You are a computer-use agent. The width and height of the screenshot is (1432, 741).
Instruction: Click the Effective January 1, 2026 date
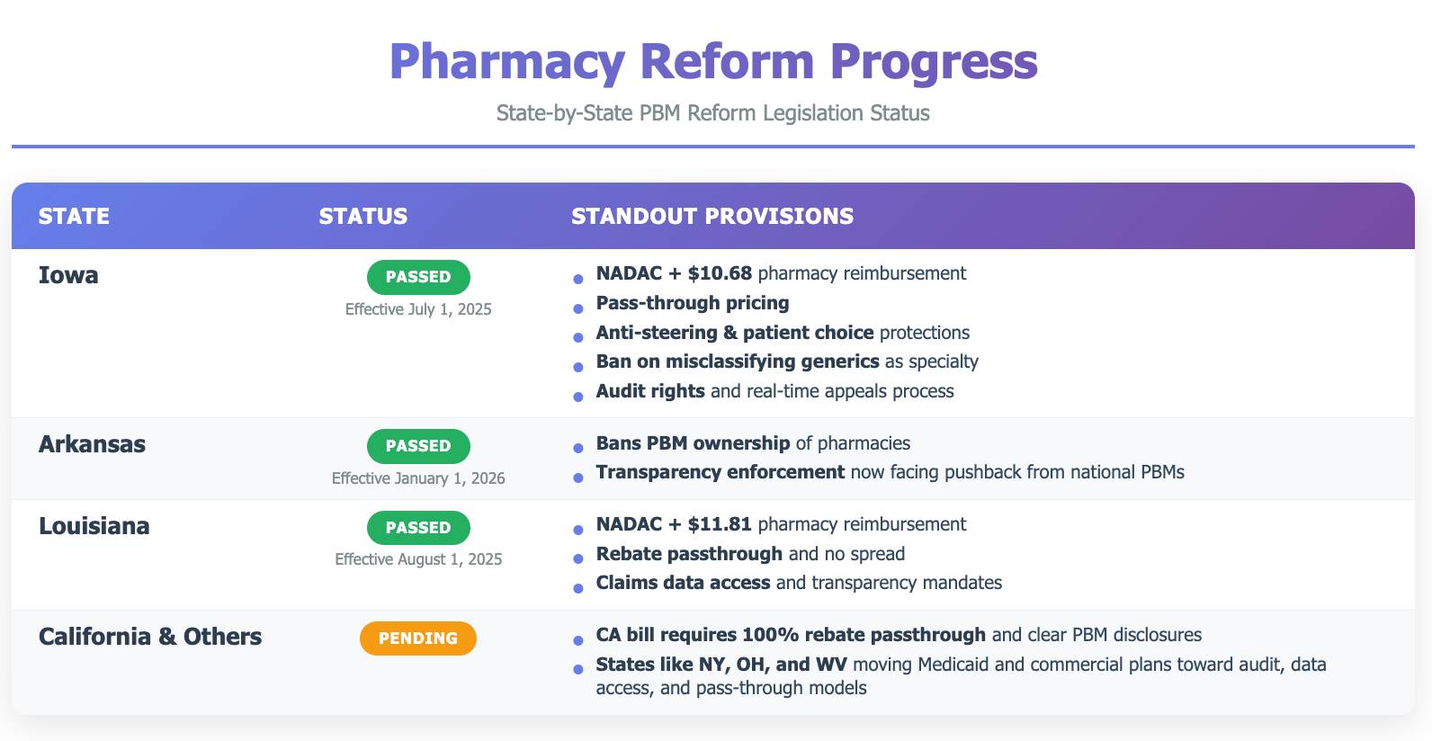pos(418,478)
